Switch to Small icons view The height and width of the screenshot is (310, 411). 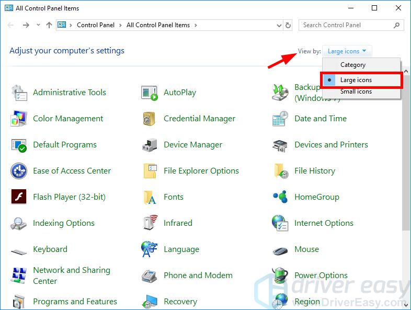tap(356, 91)
